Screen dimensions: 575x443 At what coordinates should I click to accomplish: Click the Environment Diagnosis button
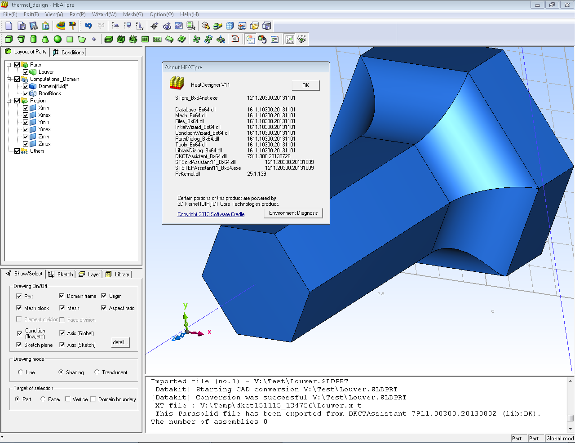(293, 213)
